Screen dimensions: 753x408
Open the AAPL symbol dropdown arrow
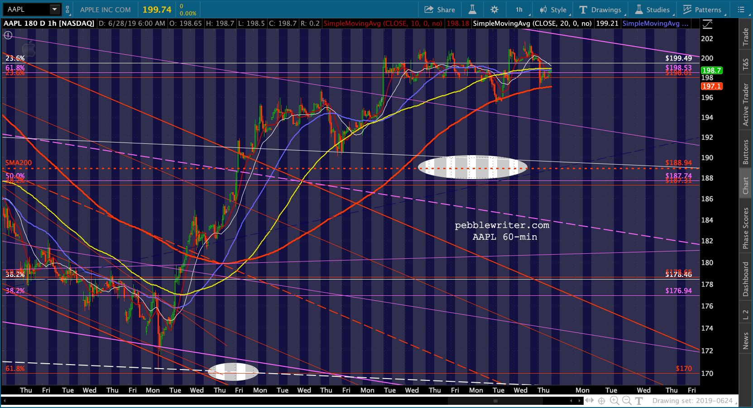click(54, 9)
